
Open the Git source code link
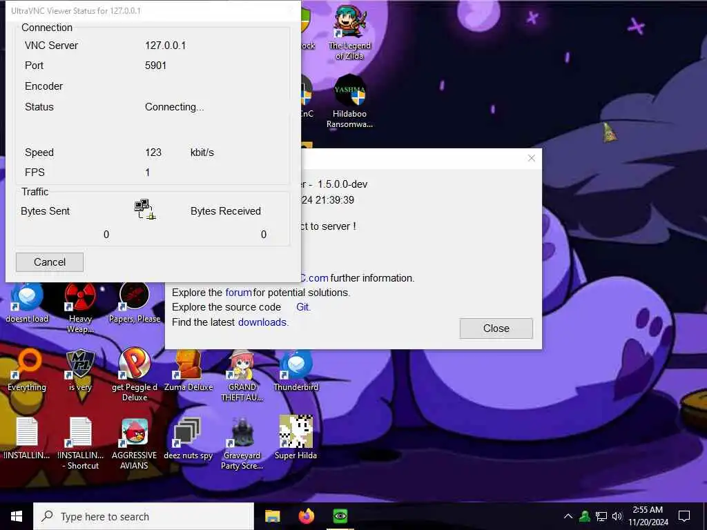(302, 307)
